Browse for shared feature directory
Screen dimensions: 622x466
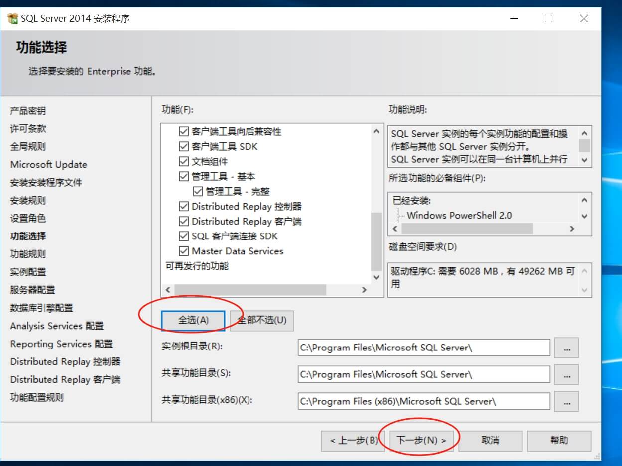click(566, 375)
